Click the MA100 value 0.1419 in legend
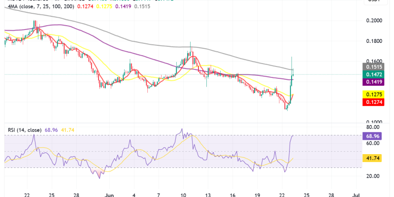The height and width of the screenshot is (197, 394). (123, 7)
